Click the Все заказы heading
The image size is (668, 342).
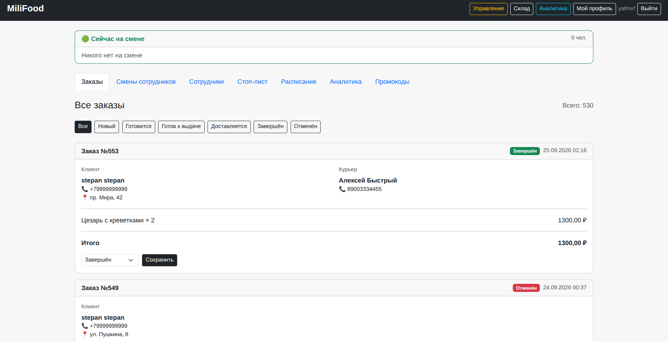[x=100, y=105]
